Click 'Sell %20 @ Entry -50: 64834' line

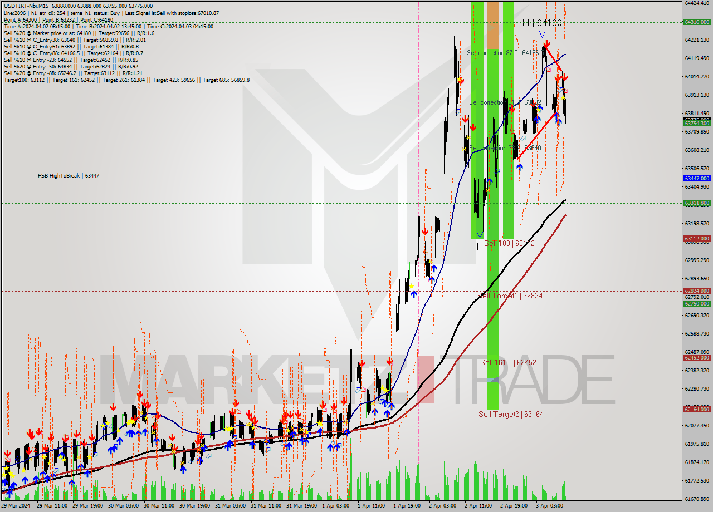click(71, 66)
